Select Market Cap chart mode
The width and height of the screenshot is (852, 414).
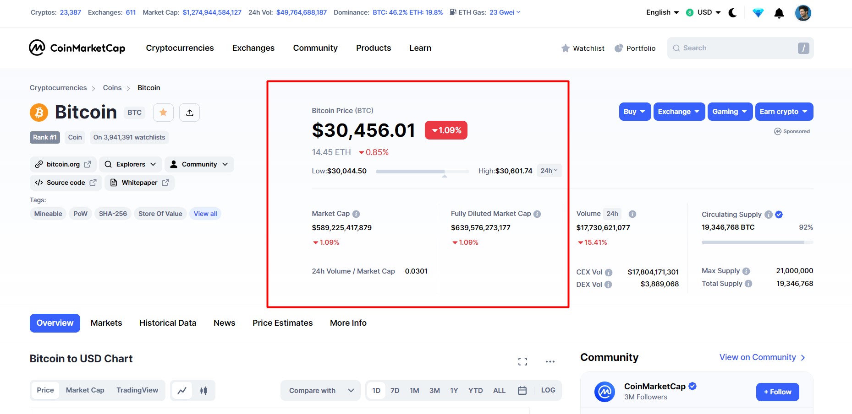(x=85, y=390)
